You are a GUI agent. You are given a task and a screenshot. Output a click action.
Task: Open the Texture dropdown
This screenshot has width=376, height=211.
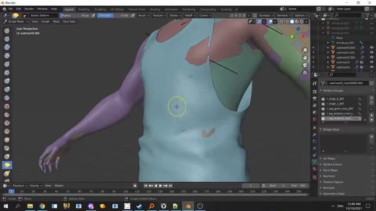(x=159, y=16)
